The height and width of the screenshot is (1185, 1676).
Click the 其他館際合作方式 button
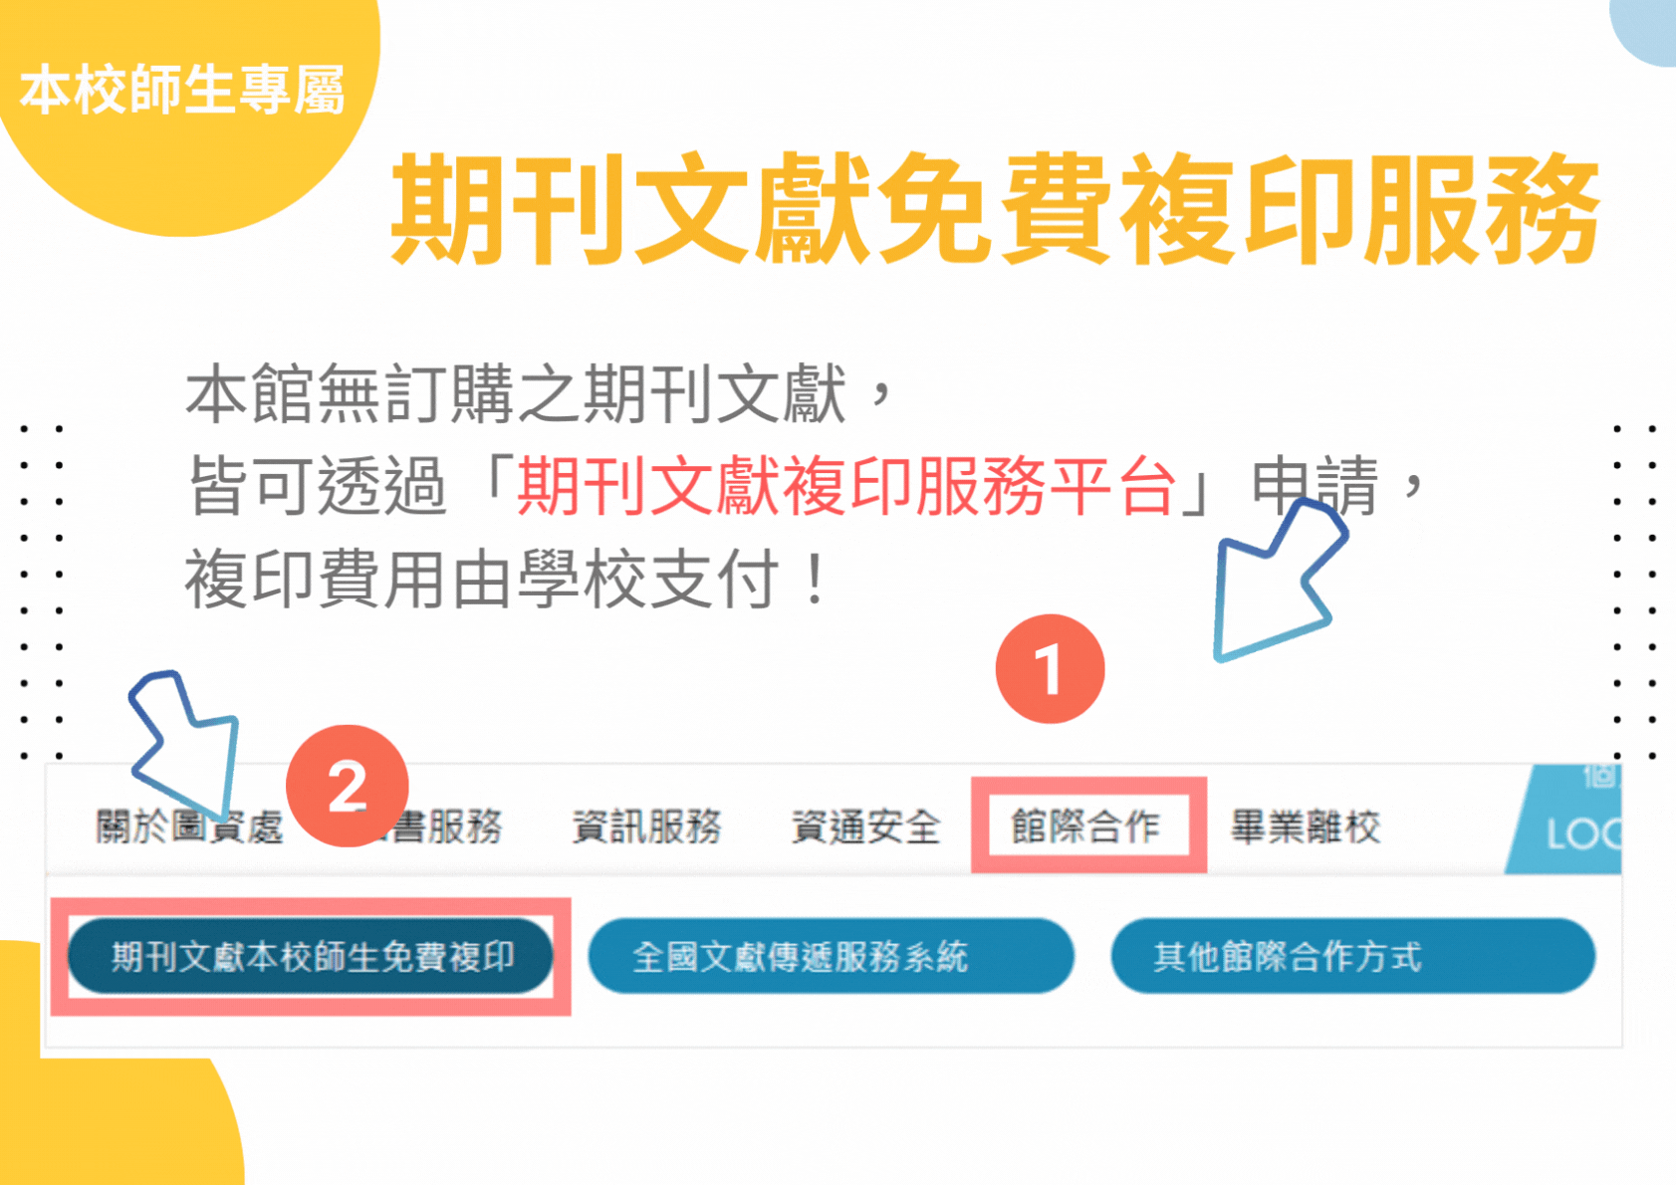coord(1352,956)
